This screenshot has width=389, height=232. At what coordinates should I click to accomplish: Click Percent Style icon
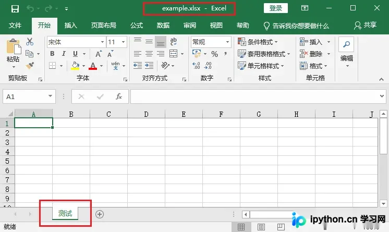click(215, 54)
